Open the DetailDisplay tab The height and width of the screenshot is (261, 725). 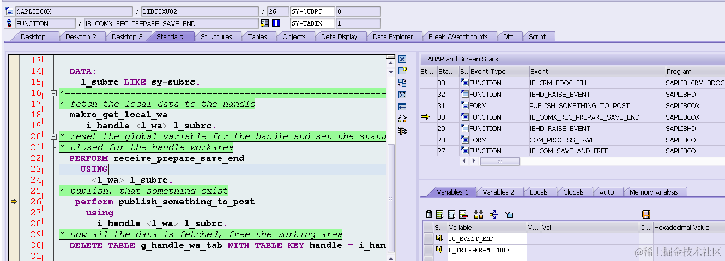coord(339,36)
